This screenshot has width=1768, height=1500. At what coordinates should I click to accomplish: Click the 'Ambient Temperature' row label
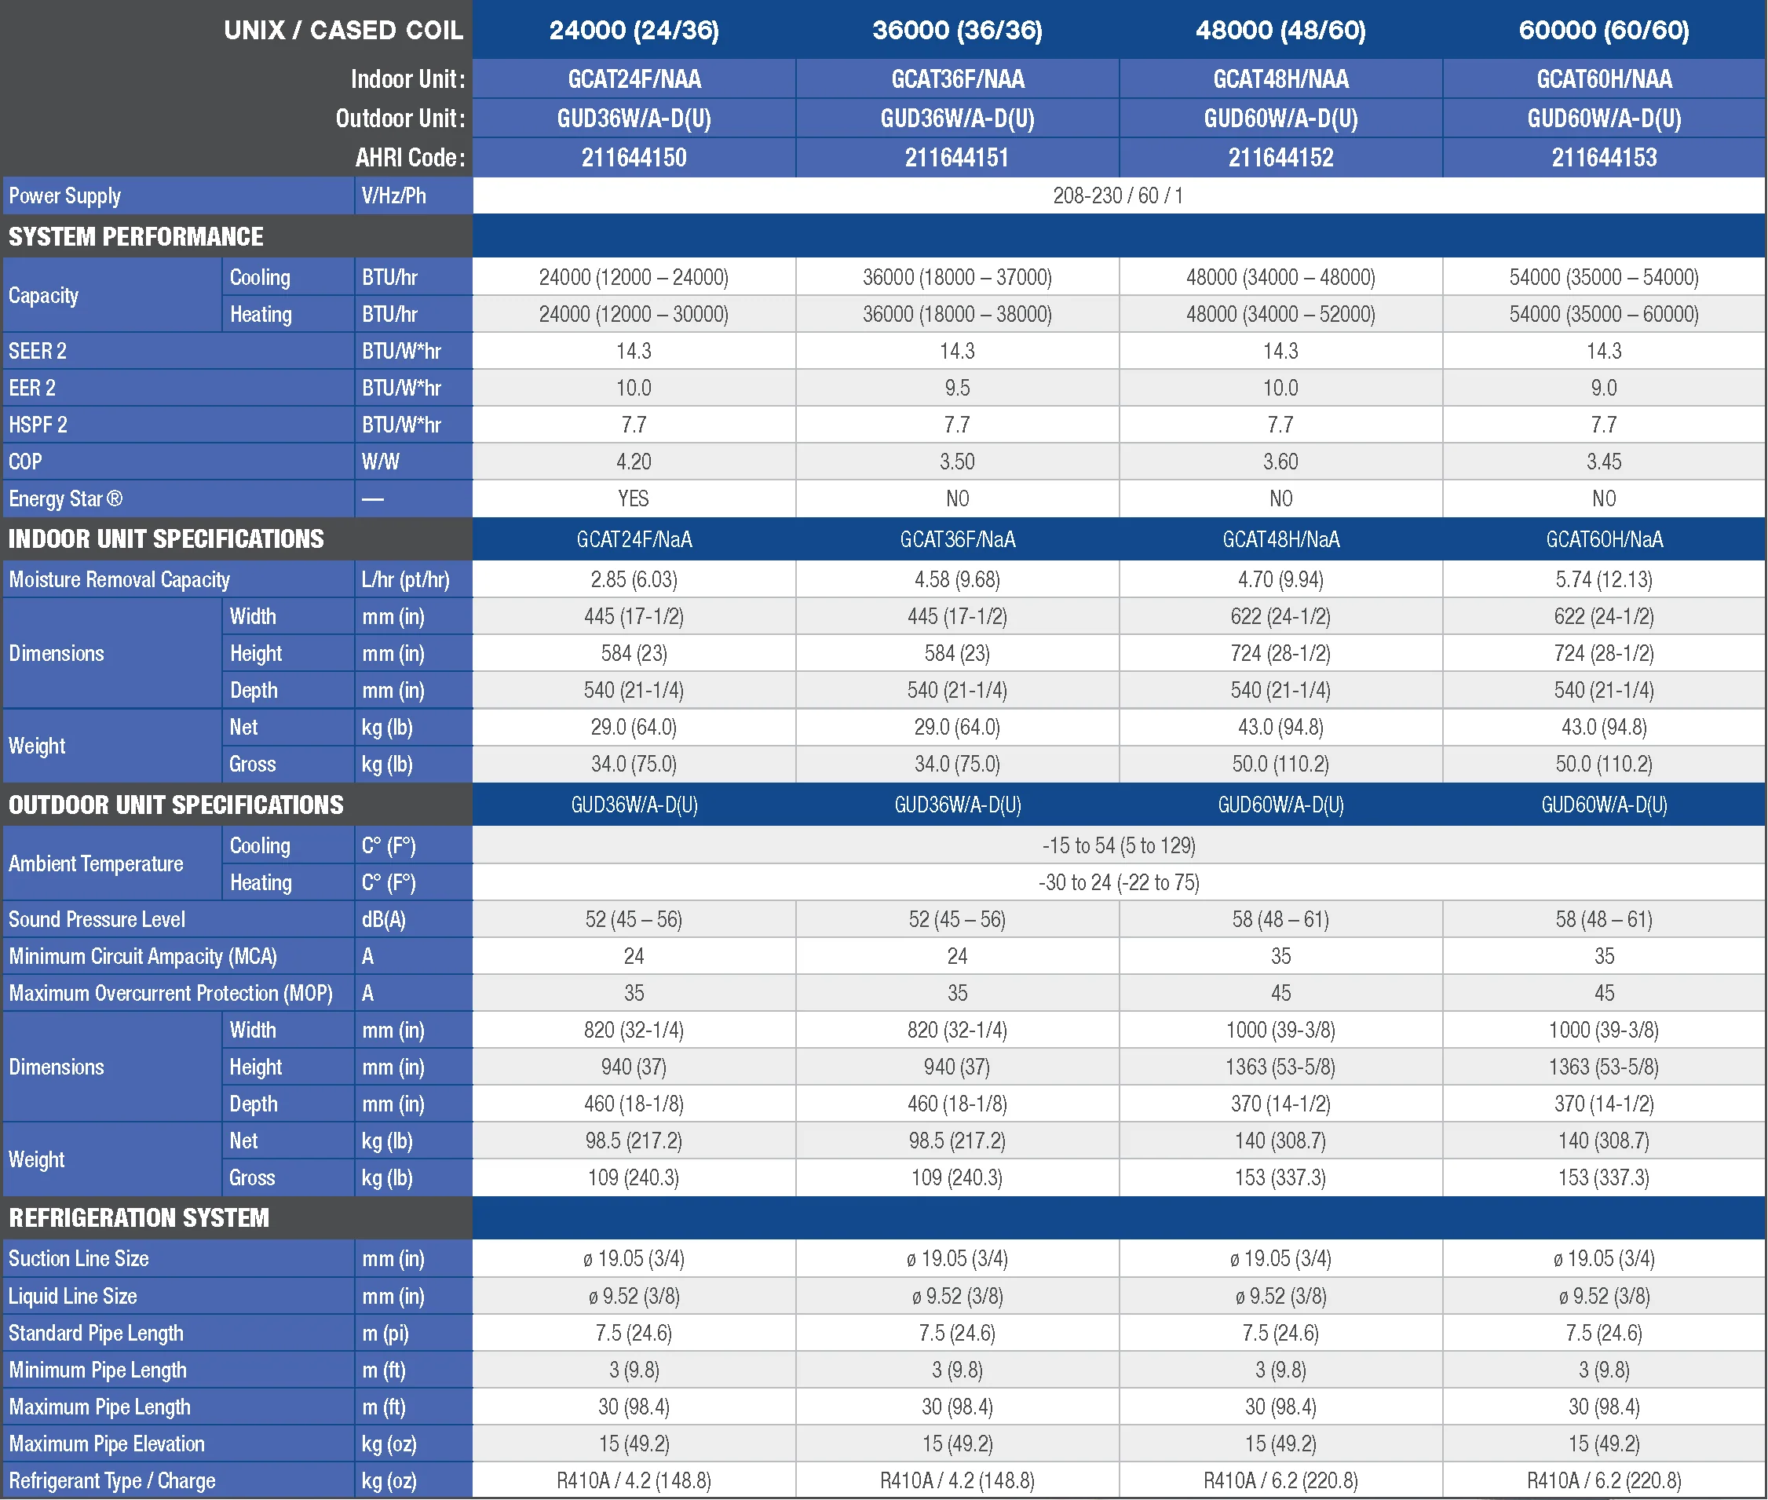96,864
